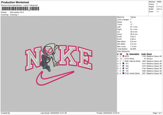Click stitch count '4978' in stop 1

(x=127, y=56)
